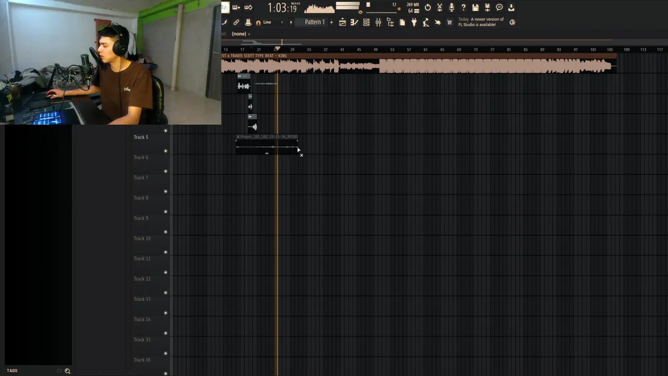Click the oscilloscope waveform display

coord(319,8)
